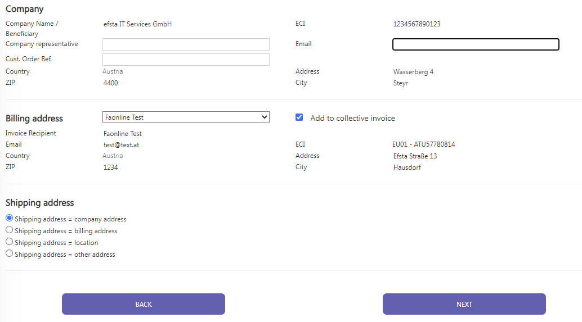Click ECI value 1234567890123
The width and height of the screenshot is (582, 322).
coord(417,24)
